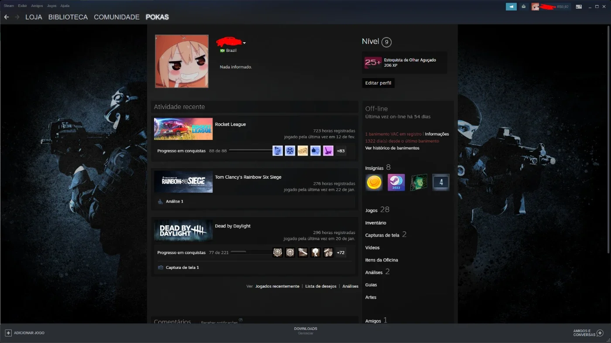This screenshot has height=343, width=611.
Task: Open the plus icon next to Amigos e Conversas
Action: pyautogui.click(x=600, y=333)
